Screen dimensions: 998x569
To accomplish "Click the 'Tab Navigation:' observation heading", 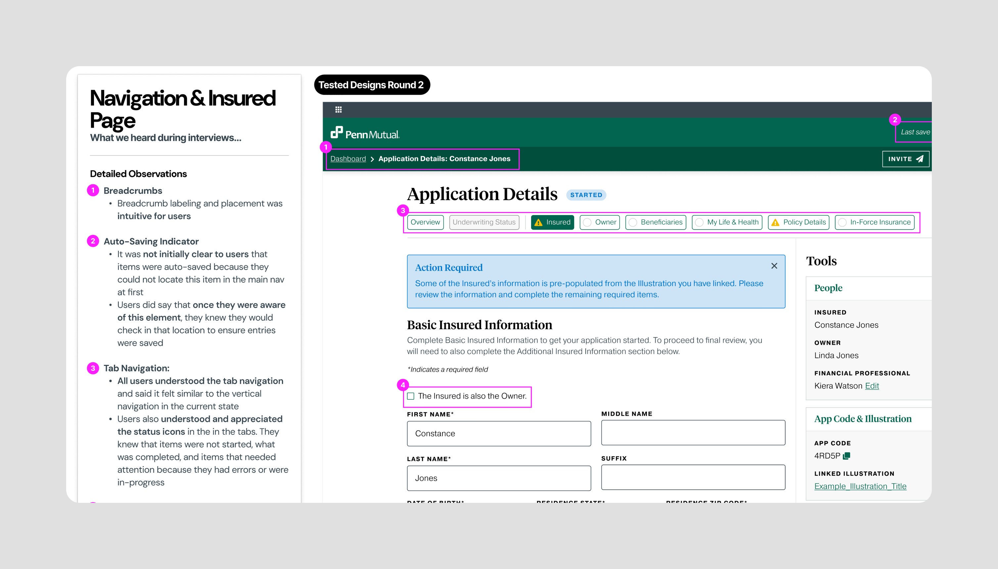I will [136, 368].
